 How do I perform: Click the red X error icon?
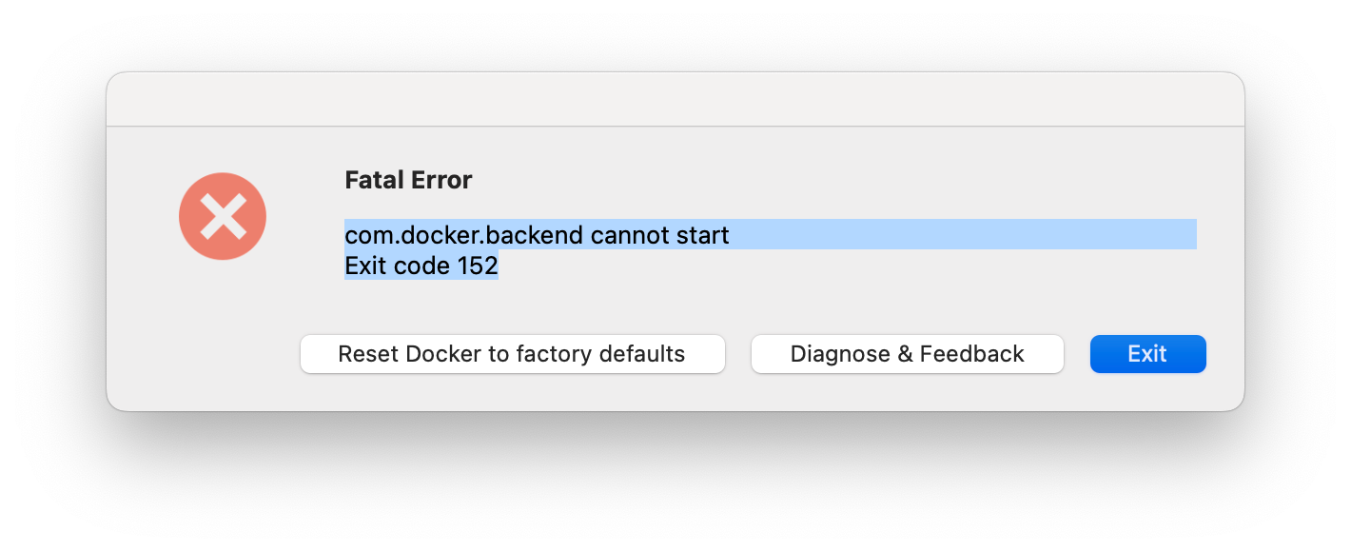coord(223,216)
